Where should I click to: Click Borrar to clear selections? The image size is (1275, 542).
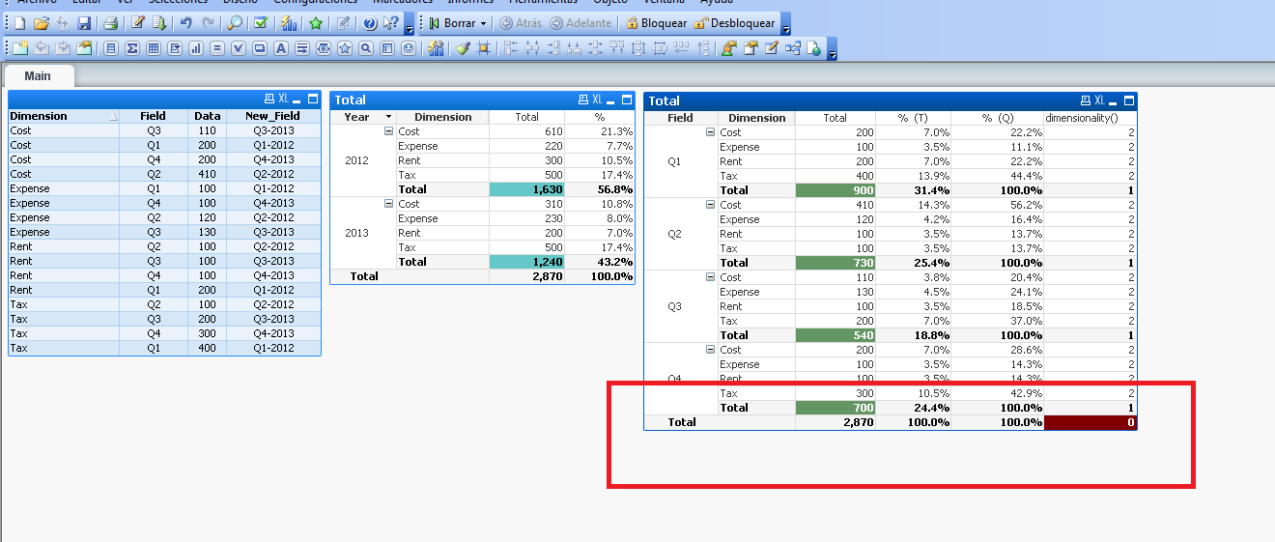(453, 23)
